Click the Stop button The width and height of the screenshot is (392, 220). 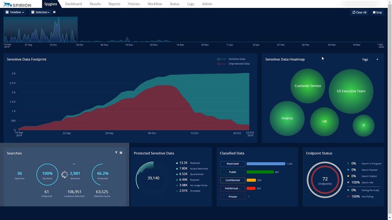pos(377,12)
